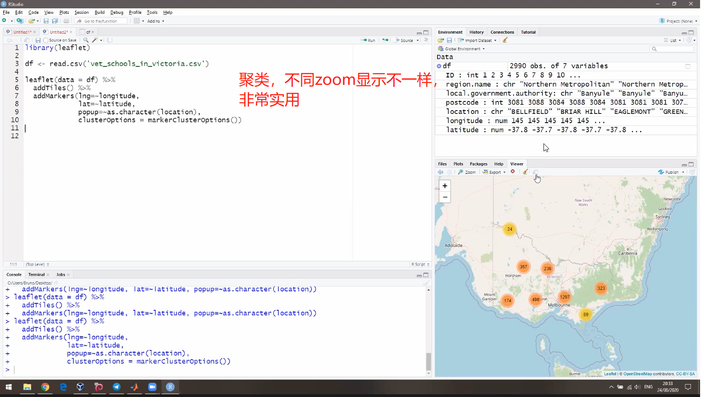This screenshot has height=397, width=701.
Task: Save the script using the editor toolbar disk icon
Action: click(38, 40)
